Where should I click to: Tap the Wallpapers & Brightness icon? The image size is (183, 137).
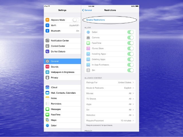point(47,72)
